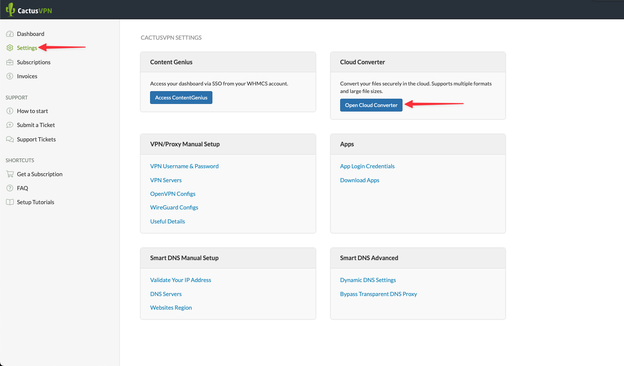
Task: Click the Setup Tutorials book icon
Action: point(10,202)
